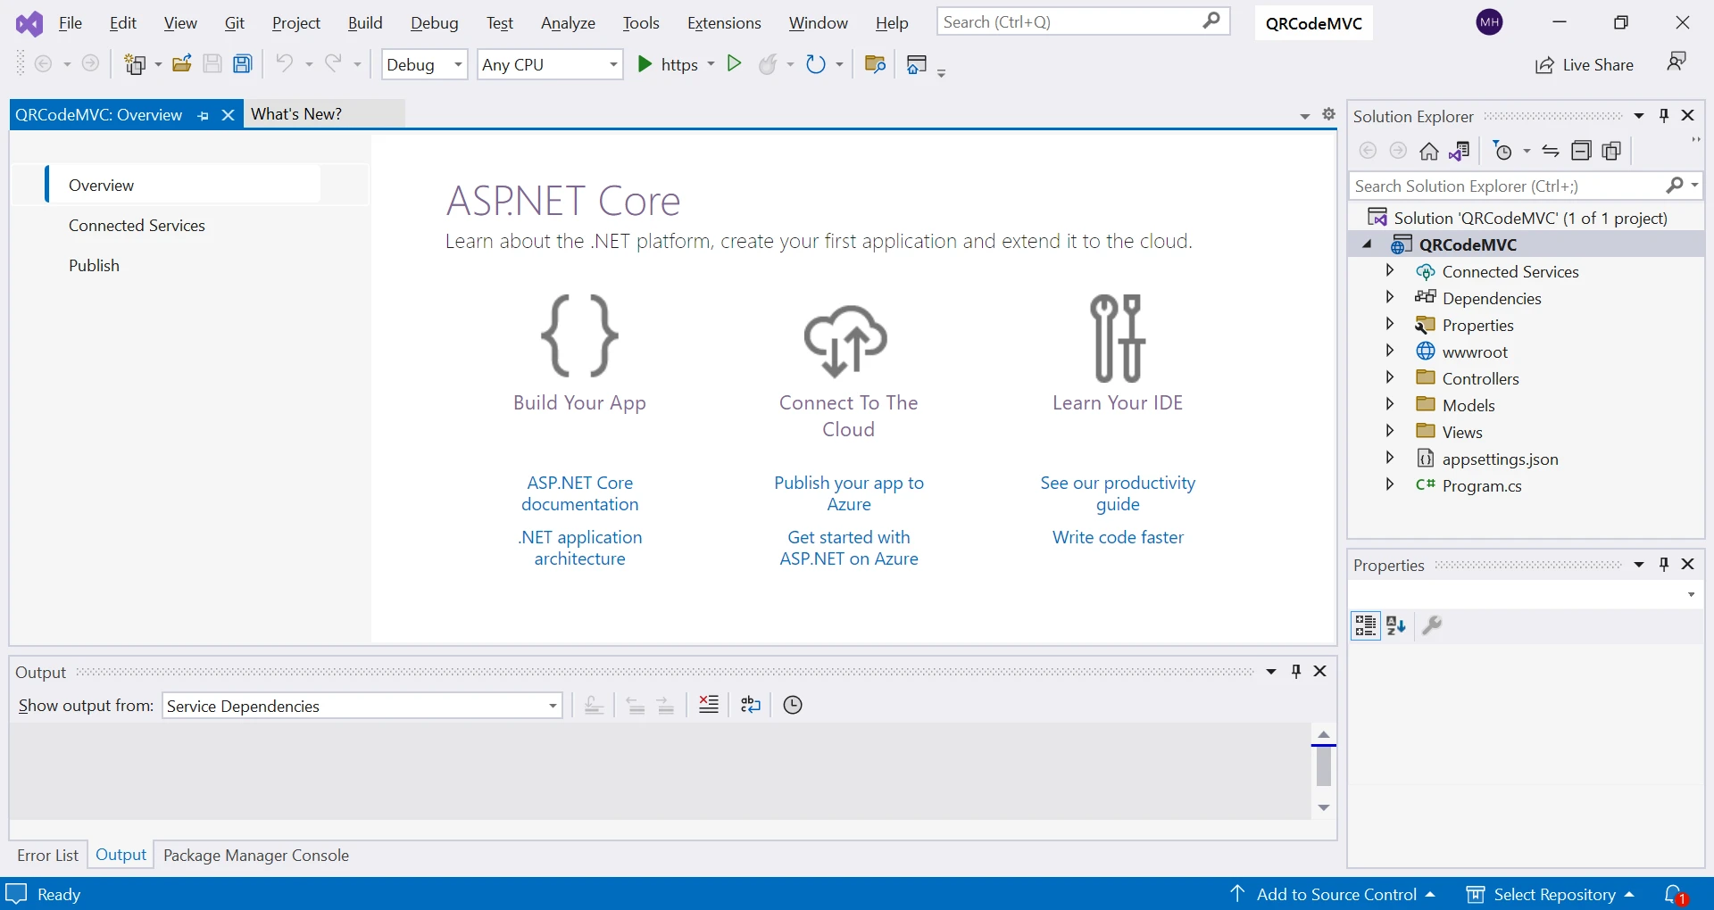This screenshot has width=1714, height=910.
Task: Click the Save All toolbar icon
Action: 243,64
